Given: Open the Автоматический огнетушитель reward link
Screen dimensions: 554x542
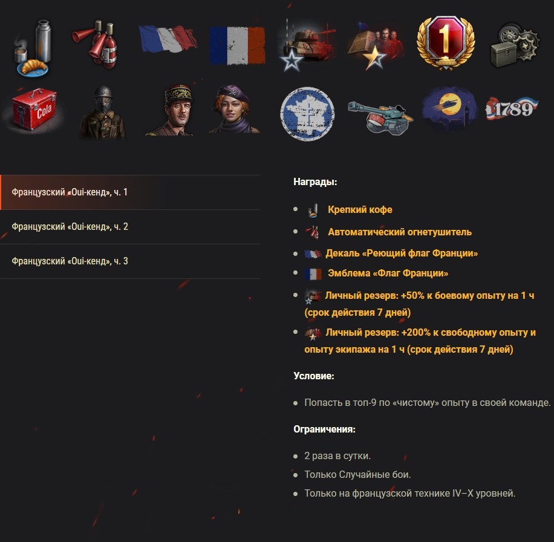Looking at the screenshot, I should 400,232.
